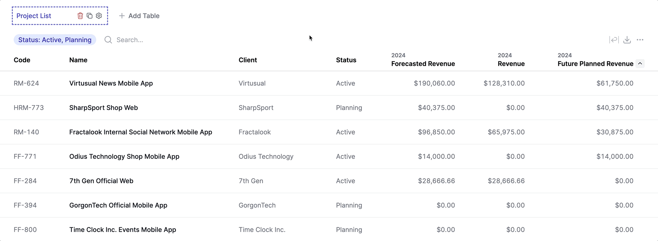The width and height of the screenshot is (658, 241).
Task: Open Virtusual News Mobile App project
Action: click(x=111, y=83)
